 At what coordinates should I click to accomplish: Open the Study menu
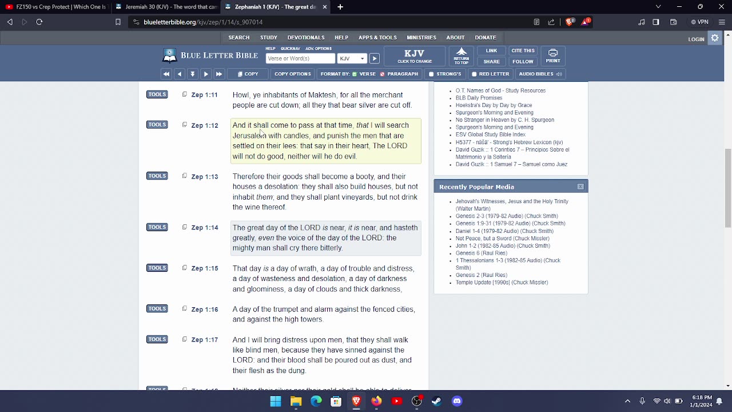269,38
